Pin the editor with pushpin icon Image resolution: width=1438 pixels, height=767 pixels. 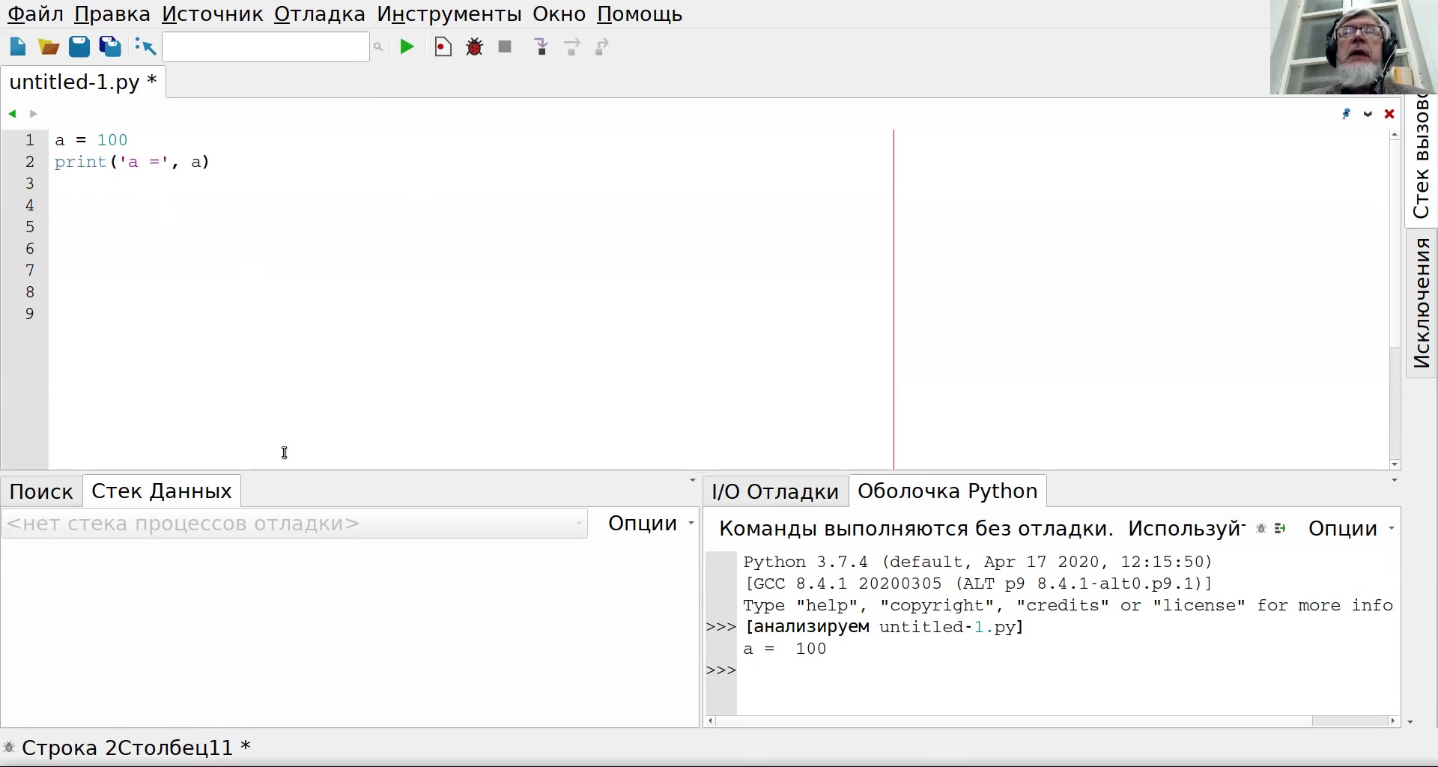coord(1347,114)
